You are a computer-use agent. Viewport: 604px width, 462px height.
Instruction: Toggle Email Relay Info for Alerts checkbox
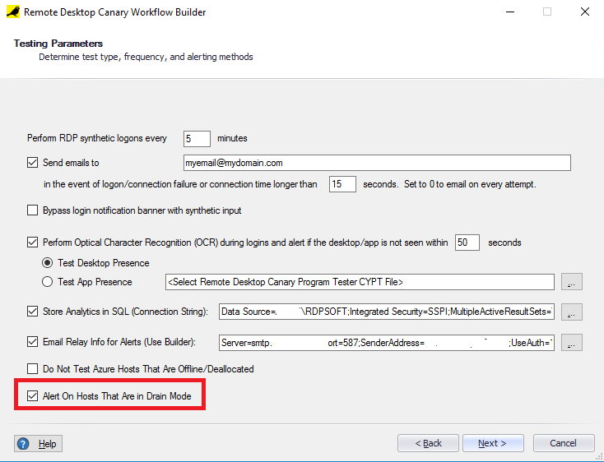32,342
